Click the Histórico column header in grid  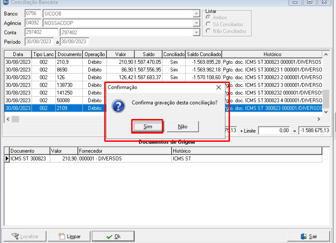[x=272, y=54]
